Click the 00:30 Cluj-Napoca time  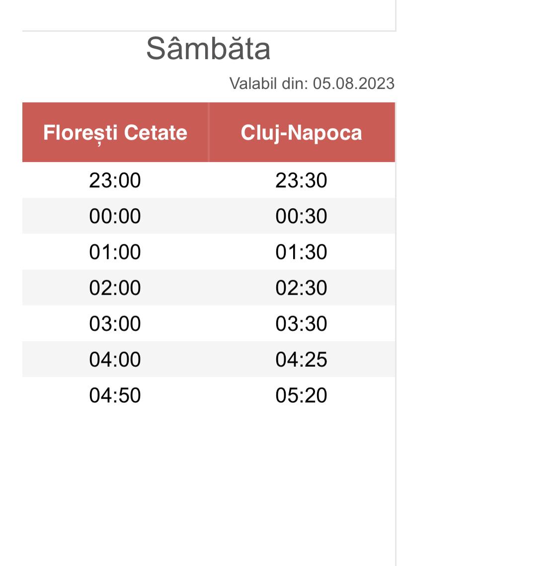(x=302, y=216)
